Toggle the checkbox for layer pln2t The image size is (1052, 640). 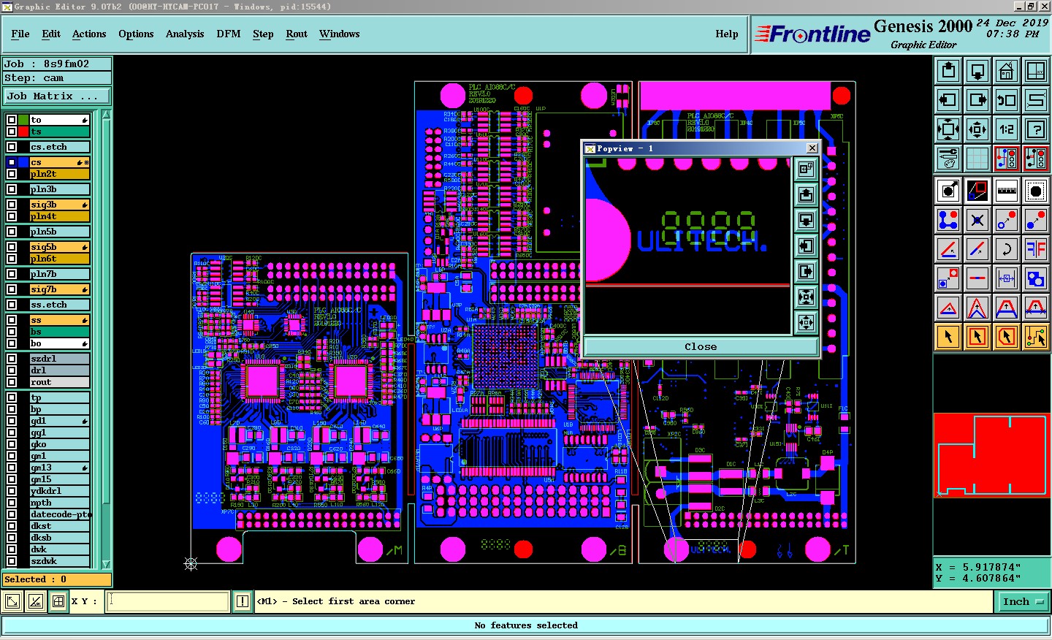[12, 174]
